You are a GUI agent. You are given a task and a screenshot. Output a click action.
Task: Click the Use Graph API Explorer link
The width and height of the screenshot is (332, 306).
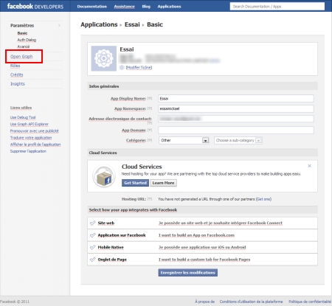(30, 124)
